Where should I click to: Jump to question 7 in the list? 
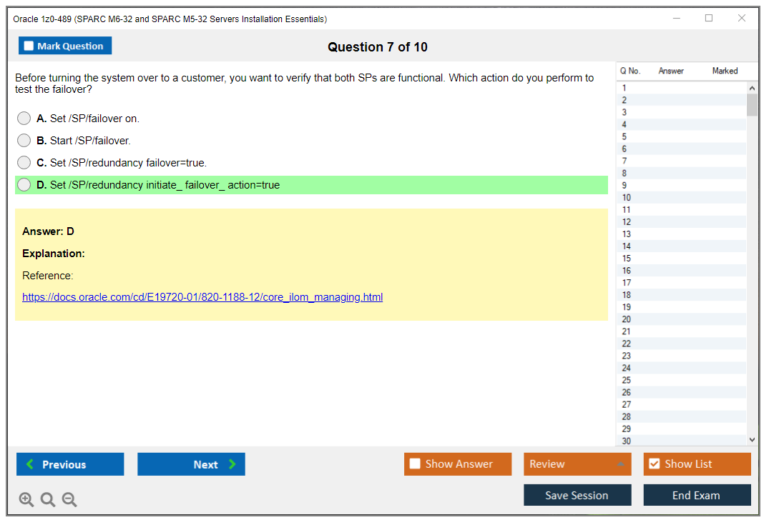coord(624,161)
